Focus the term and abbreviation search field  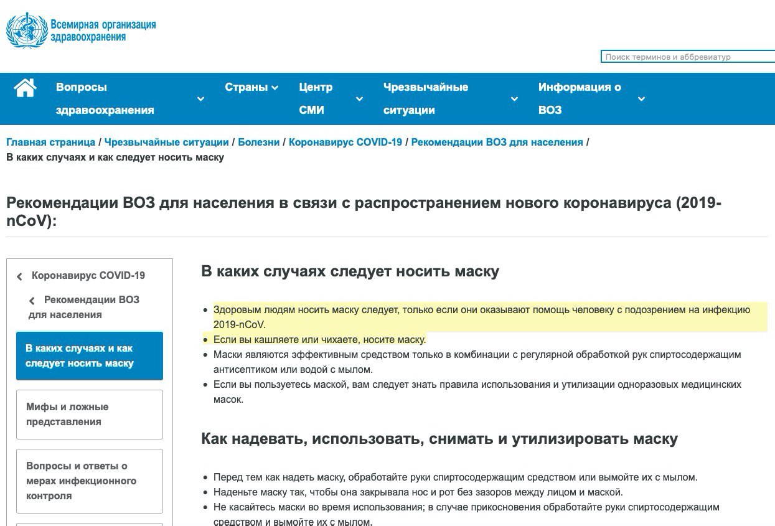click(x=688, y=57)
